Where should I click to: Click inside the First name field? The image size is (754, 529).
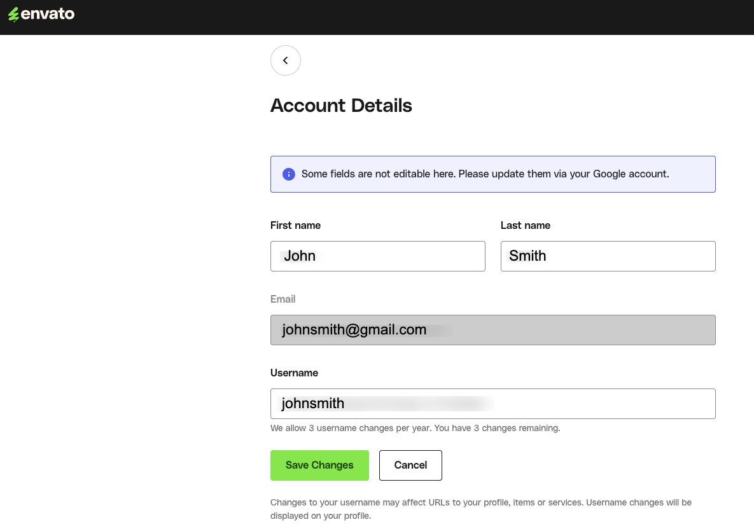377,256
